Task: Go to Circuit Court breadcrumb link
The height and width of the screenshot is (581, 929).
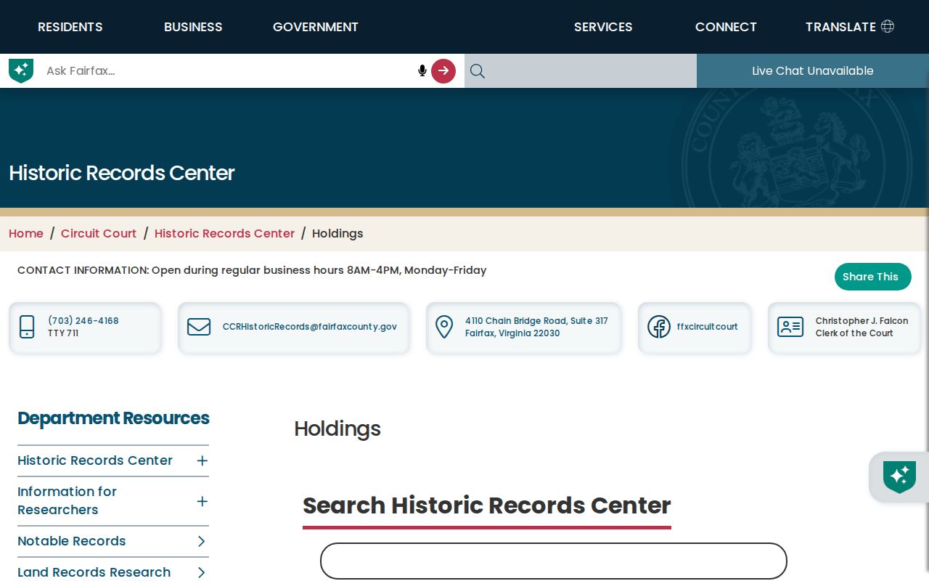Action: point(99,233)
